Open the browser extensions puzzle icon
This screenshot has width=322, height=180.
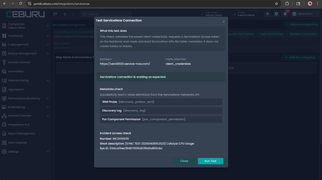(x=287, y=4)
